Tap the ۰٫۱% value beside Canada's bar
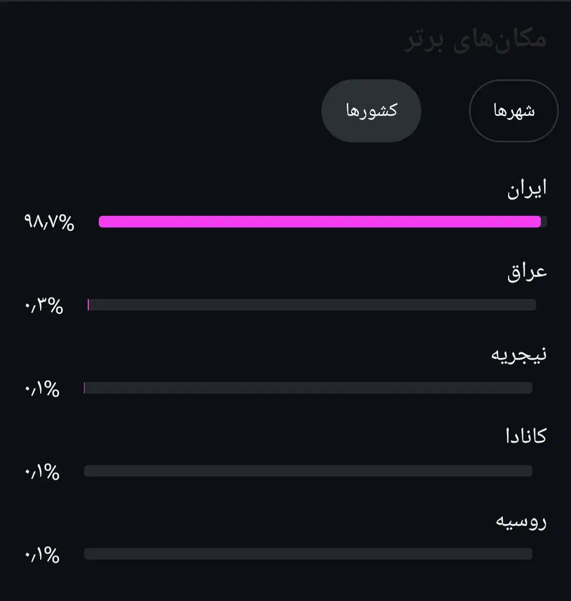The image size is (571, 601). 42,472
